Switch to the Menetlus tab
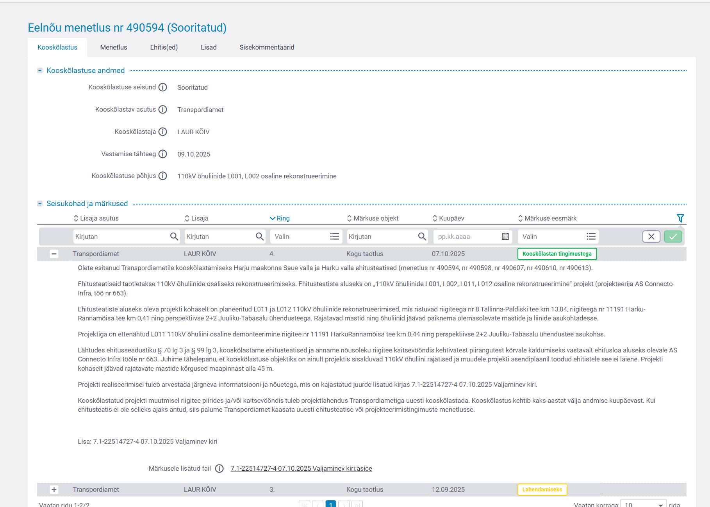Screen dimensions: 710x507 (x=113, y=47)
